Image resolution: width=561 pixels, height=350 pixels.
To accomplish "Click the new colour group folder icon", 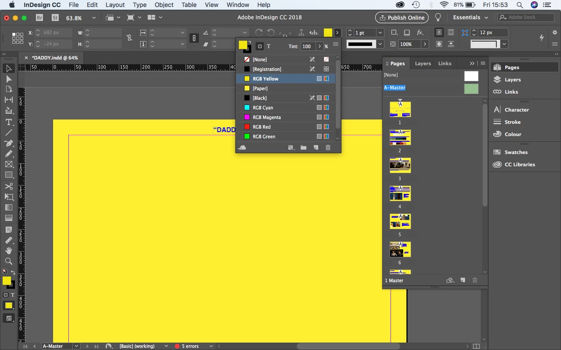I will coord(303,148).
